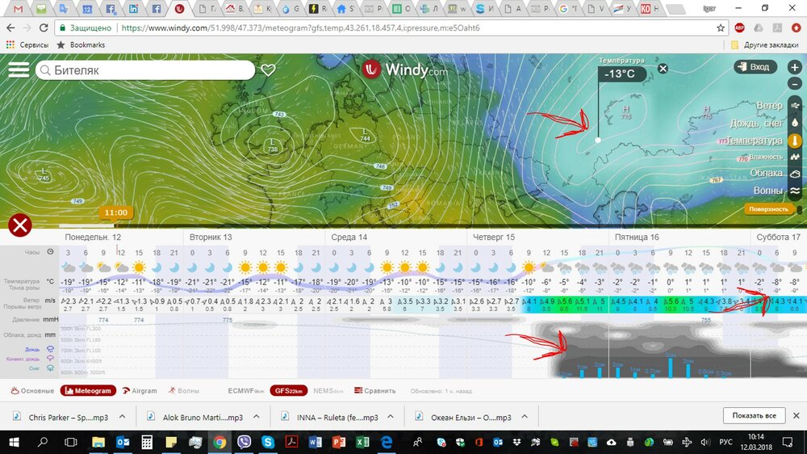Toggle °C temperature units
This screenshot has width=807, height=454.
(x=50, y=282)
